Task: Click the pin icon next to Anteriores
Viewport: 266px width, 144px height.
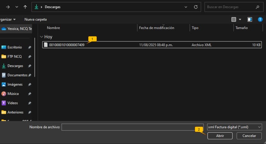Action: click(29, 112)
